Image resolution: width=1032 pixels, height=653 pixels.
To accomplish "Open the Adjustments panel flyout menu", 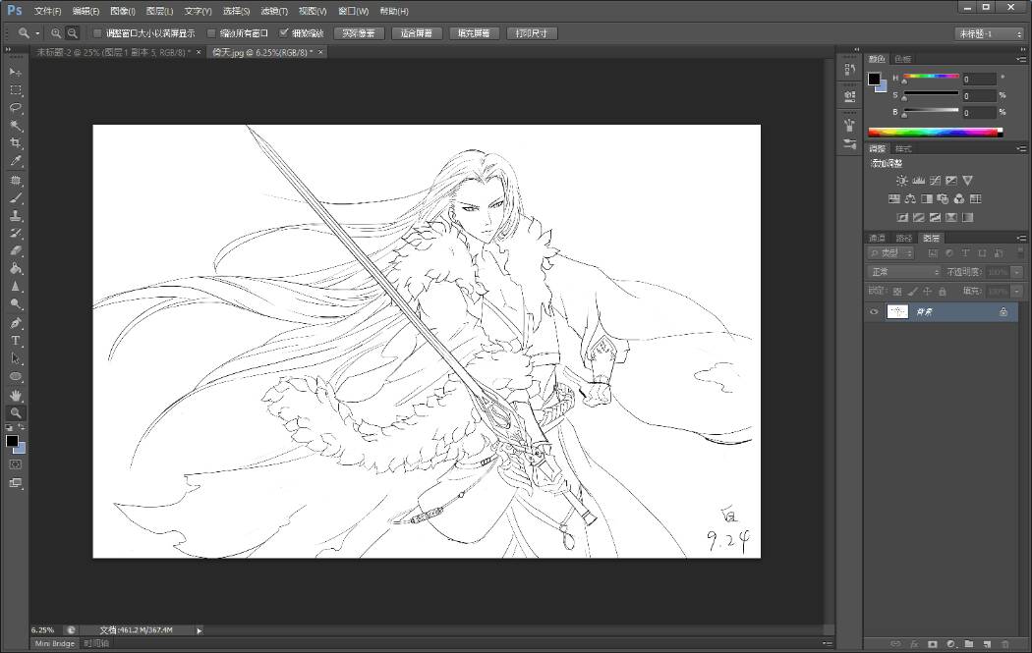I will coord(1021,148).
